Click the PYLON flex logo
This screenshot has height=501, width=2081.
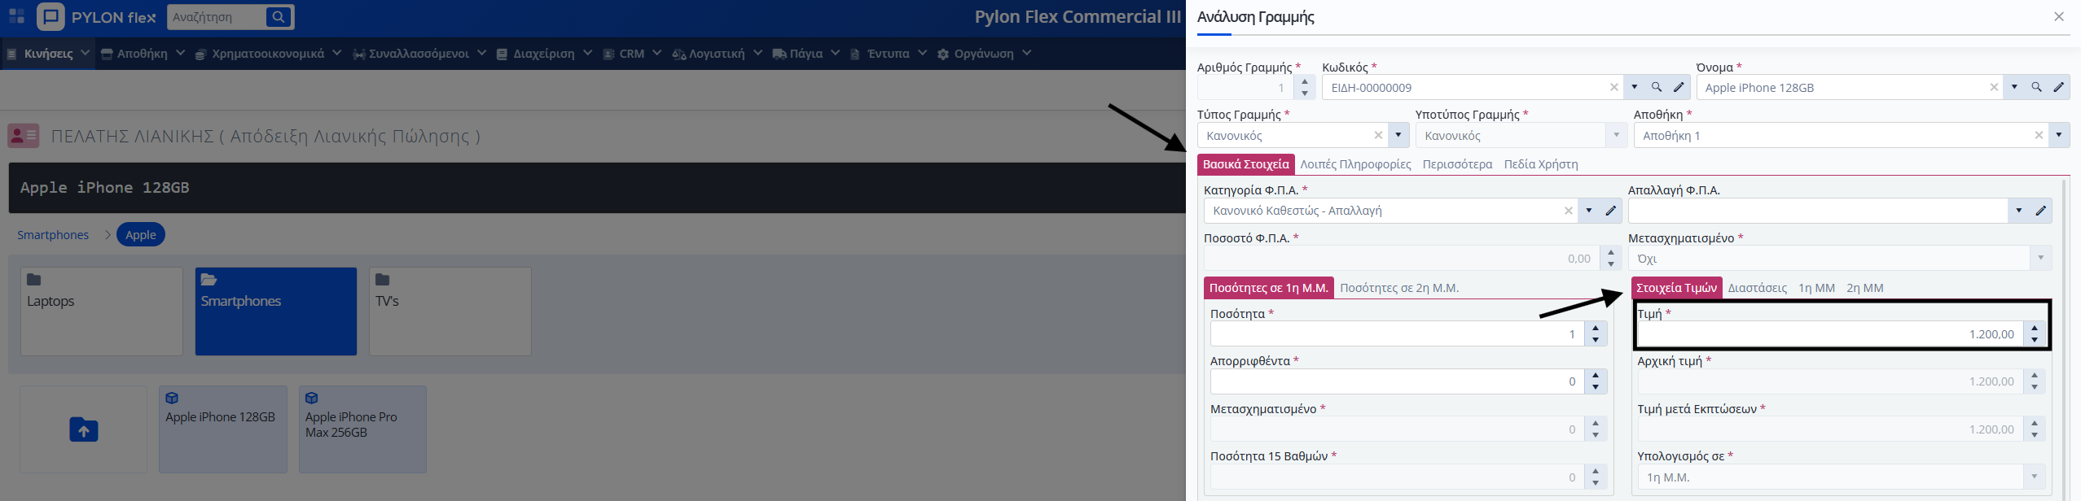(96, 17)
